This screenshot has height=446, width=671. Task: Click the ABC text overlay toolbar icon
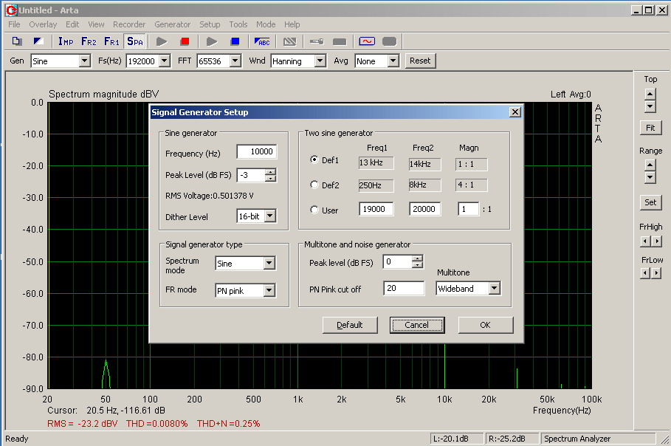pyautogui.click(x=262, y=41)
